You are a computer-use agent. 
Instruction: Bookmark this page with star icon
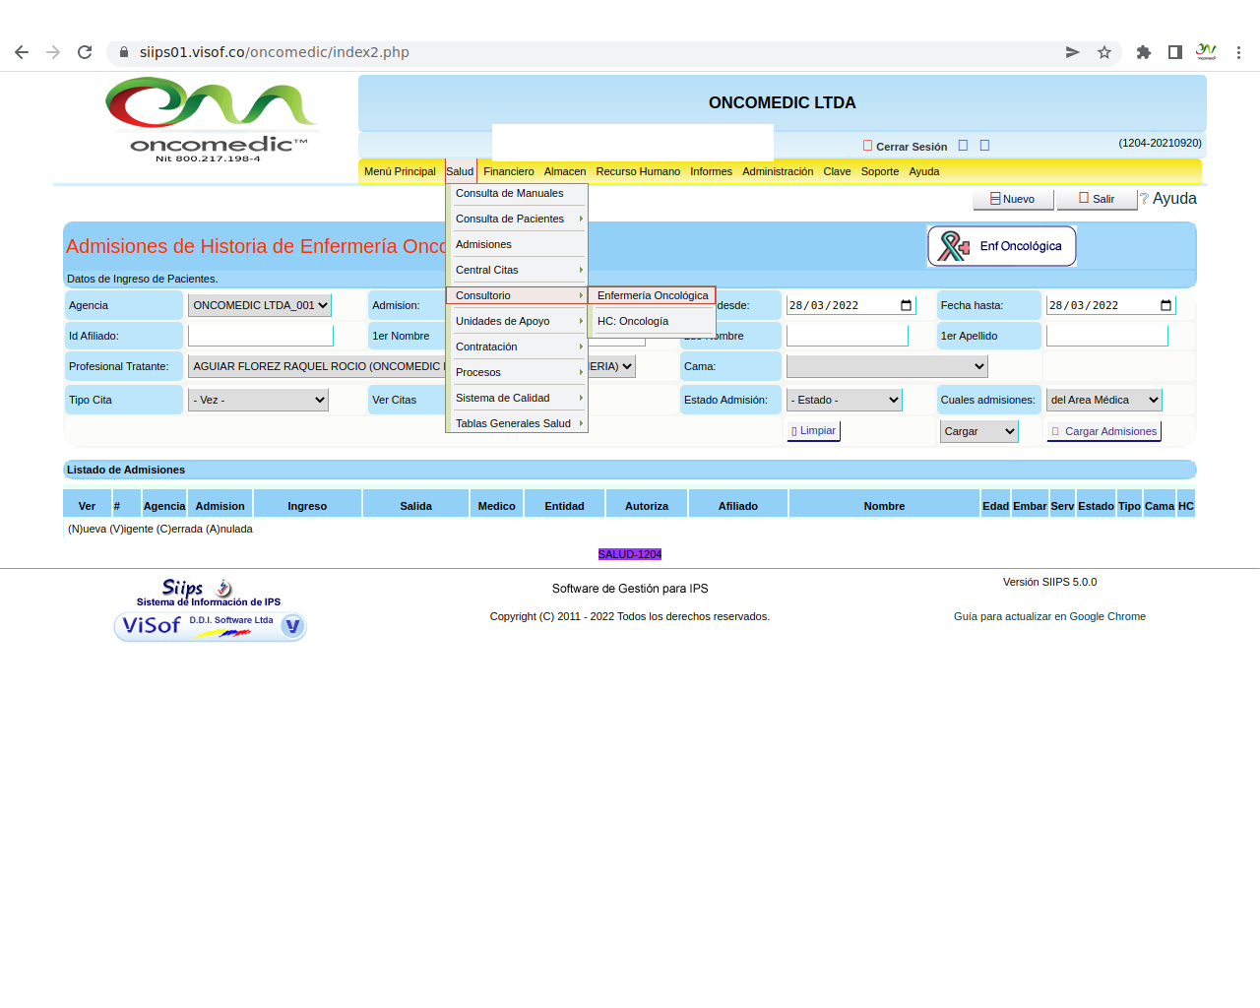[1104, 52]
